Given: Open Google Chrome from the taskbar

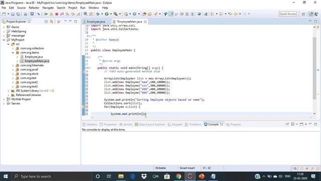Looking at the screenshot, I should point(179,176).
